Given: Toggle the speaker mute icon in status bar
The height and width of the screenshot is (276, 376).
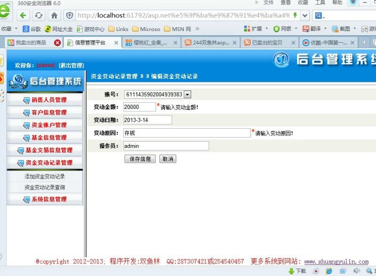Looking at the screenshot, I should click(357, 271).
